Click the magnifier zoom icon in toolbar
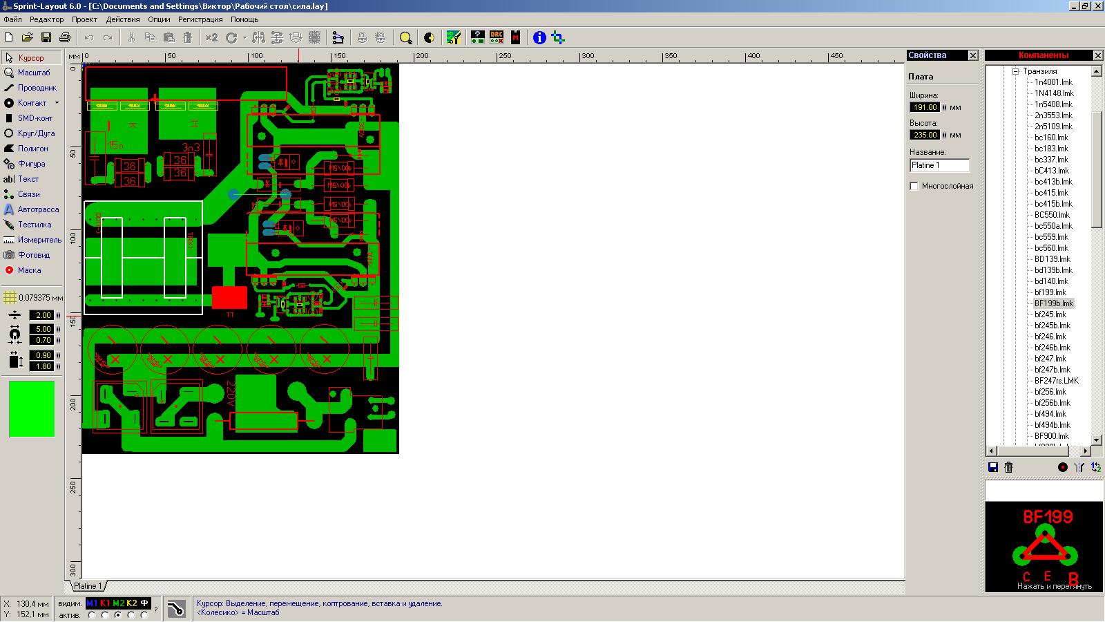 click(406, 38)
